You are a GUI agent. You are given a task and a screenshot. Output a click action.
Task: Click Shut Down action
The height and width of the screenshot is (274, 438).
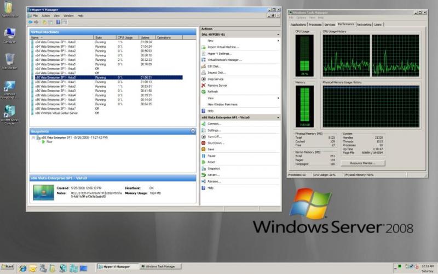[x=216, y=143]
